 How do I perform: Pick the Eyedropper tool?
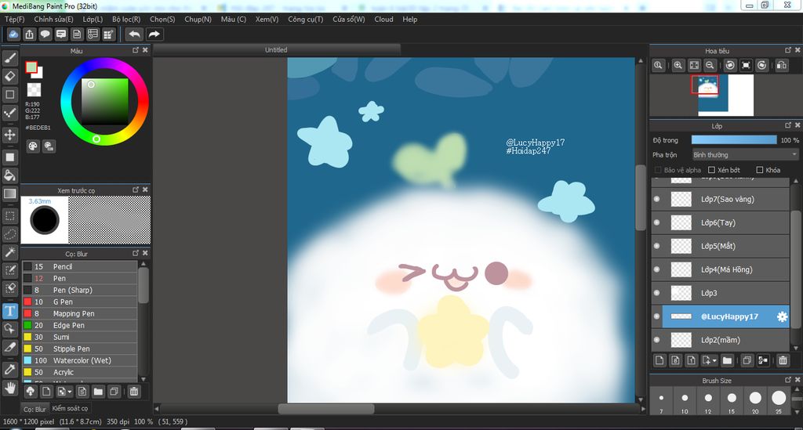(x=10, y=369)
